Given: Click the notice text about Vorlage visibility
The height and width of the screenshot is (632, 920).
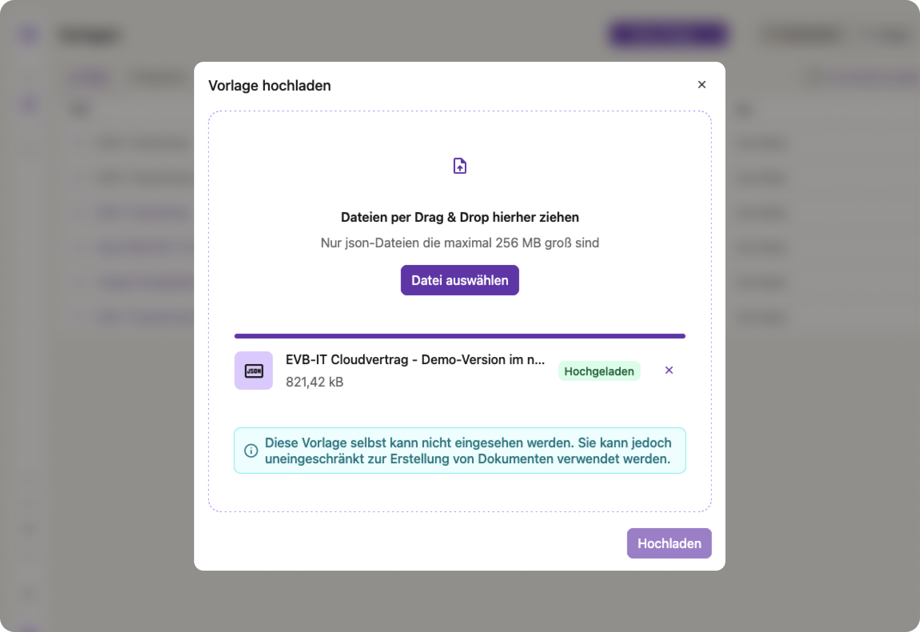Looking at the screenshot, I should pyautogui.click(x=468, y=450).
